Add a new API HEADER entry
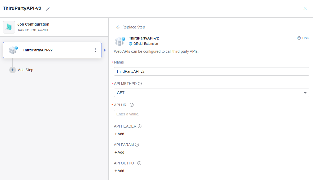The image size is (313, 180). coord(119,134)
